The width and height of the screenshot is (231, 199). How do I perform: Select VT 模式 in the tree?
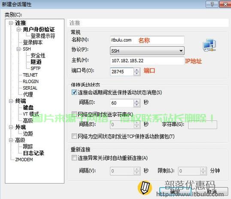pos(31,114)
